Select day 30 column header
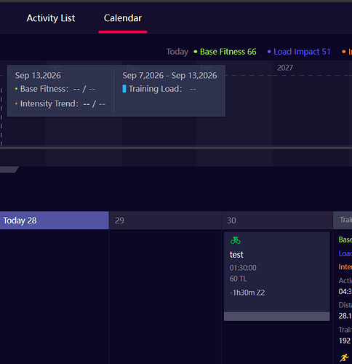The width and height of the screenshot is (352, 364). point(277,221)
